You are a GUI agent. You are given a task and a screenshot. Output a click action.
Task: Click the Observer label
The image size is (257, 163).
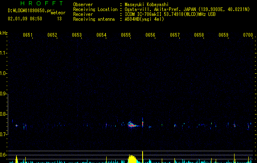(x=83, y=4)
